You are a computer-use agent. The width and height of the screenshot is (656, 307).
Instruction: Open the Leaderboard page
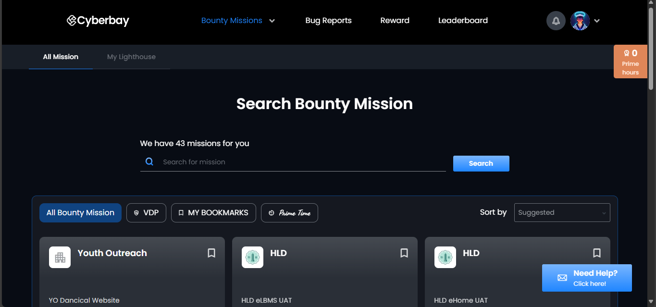[x=463, y=21]
